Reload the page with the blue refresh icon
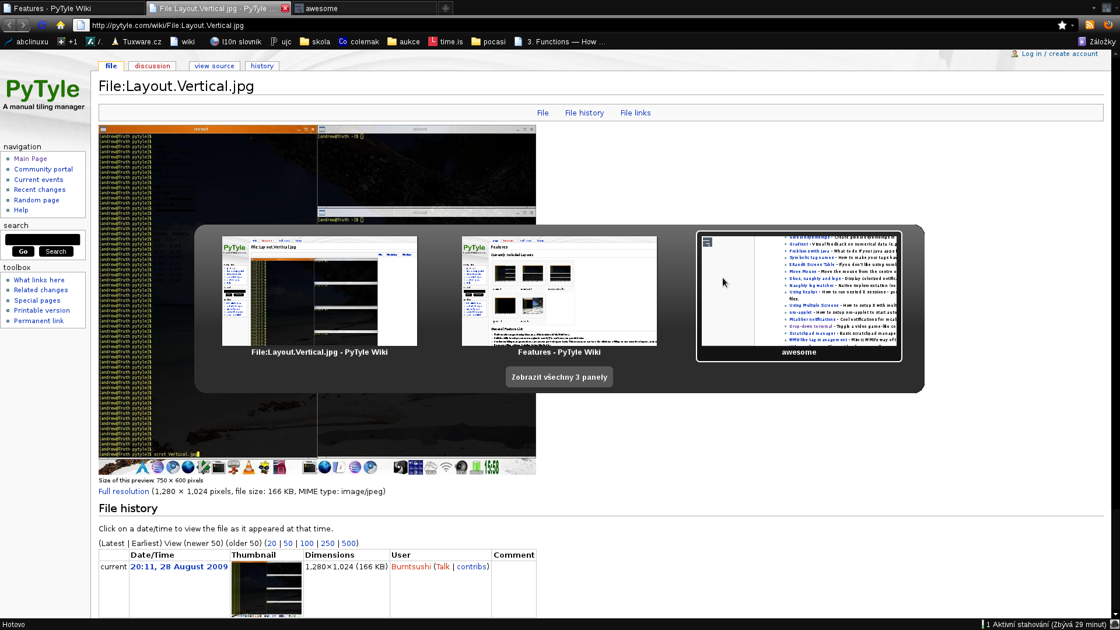This screenshot has width=1120, height=630. coord(42,25)
